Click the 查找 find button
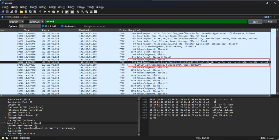The height and width of the screenshot is (140, 279). [x=255, y=22]
